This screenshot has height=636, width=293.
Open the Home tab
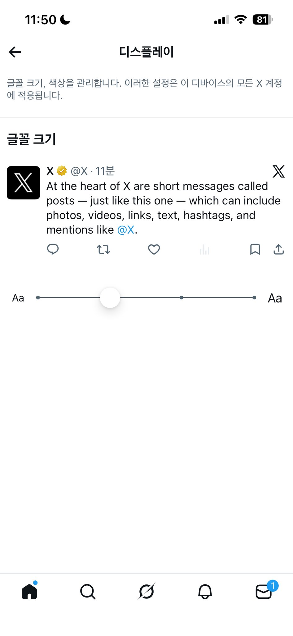(29, 592)
